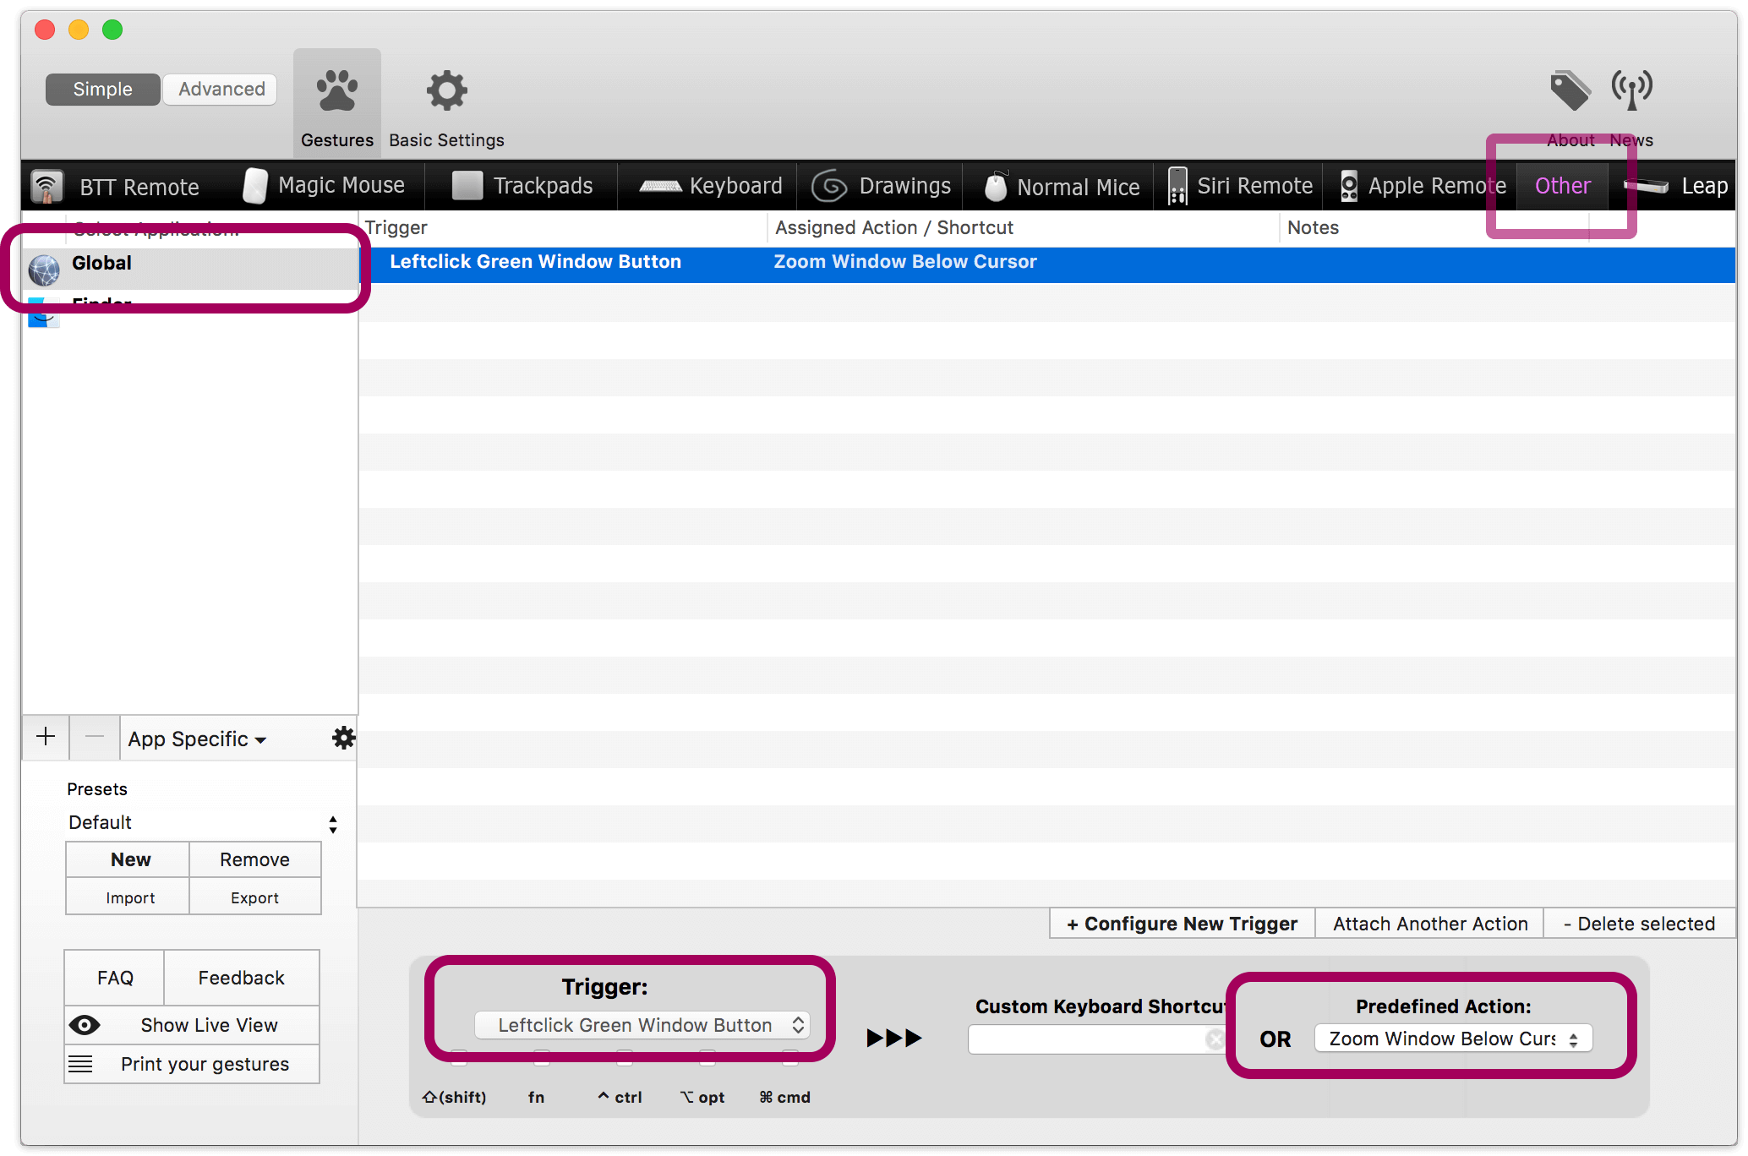Open the Default presets dropdown
The height and width of the screenshot is (1156, 1748).
click(x=203, y=823)
